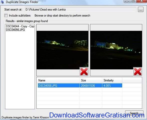Screen dimensions: 147x120
Task: Maximize the Duplicate Images Finder window
Action: click(x=133, y=1)
